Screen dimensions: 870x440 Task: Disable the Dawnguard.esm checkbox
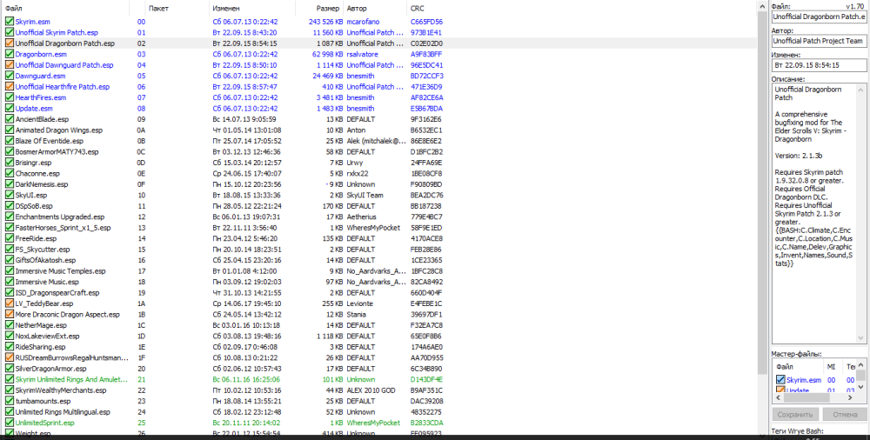point(10,76)
